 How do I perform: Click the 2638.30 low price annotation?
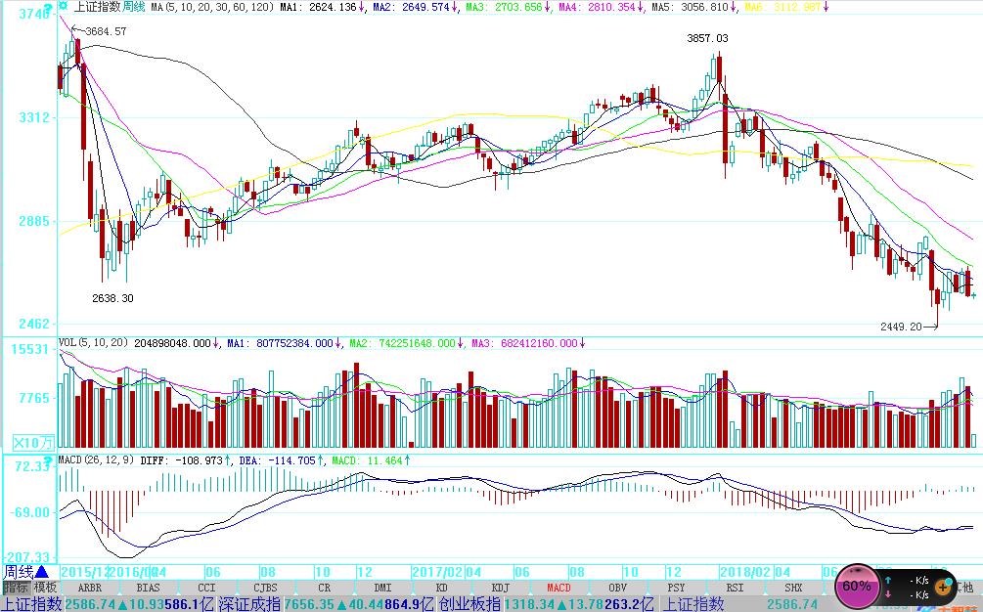(x=112, y=298)
